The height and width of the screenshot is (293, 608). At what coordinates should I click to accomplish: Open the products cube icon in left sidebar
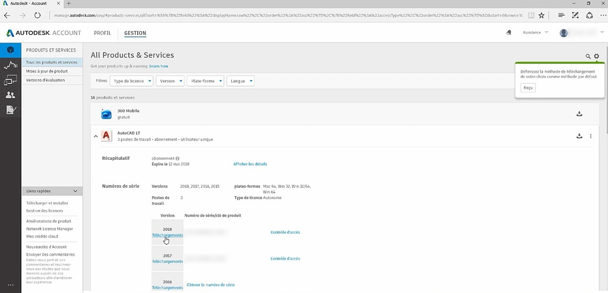click(x=11, y=50)
